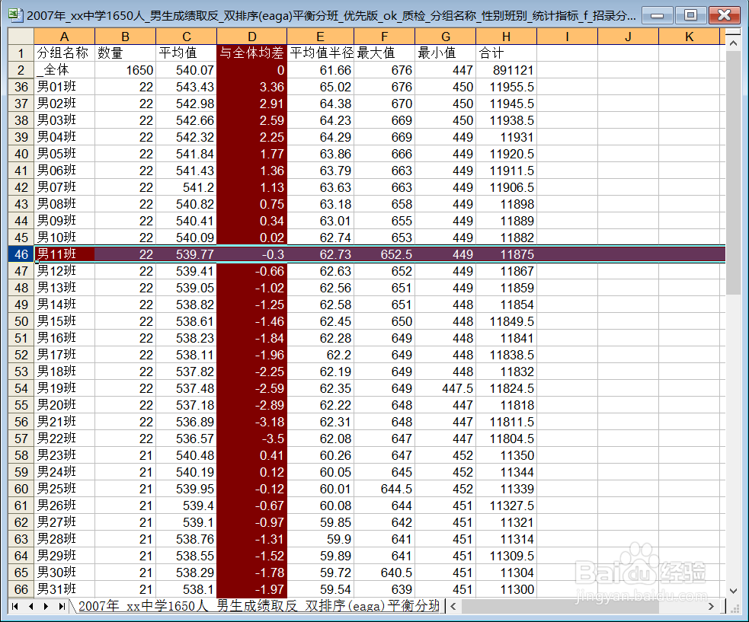Select column H header
749x622 pixels.
[x=507, y=37]
